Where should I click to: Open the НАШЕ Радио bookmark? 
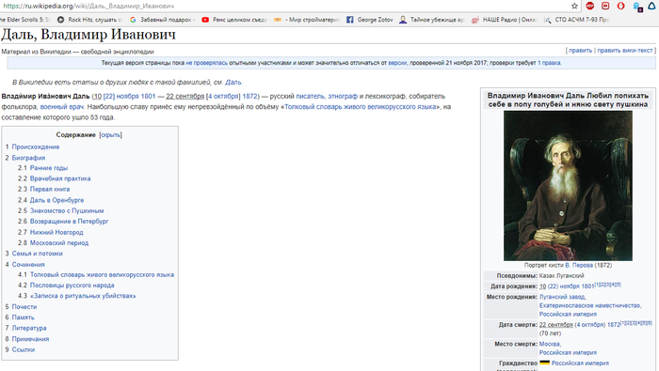(x=505, y=20)
